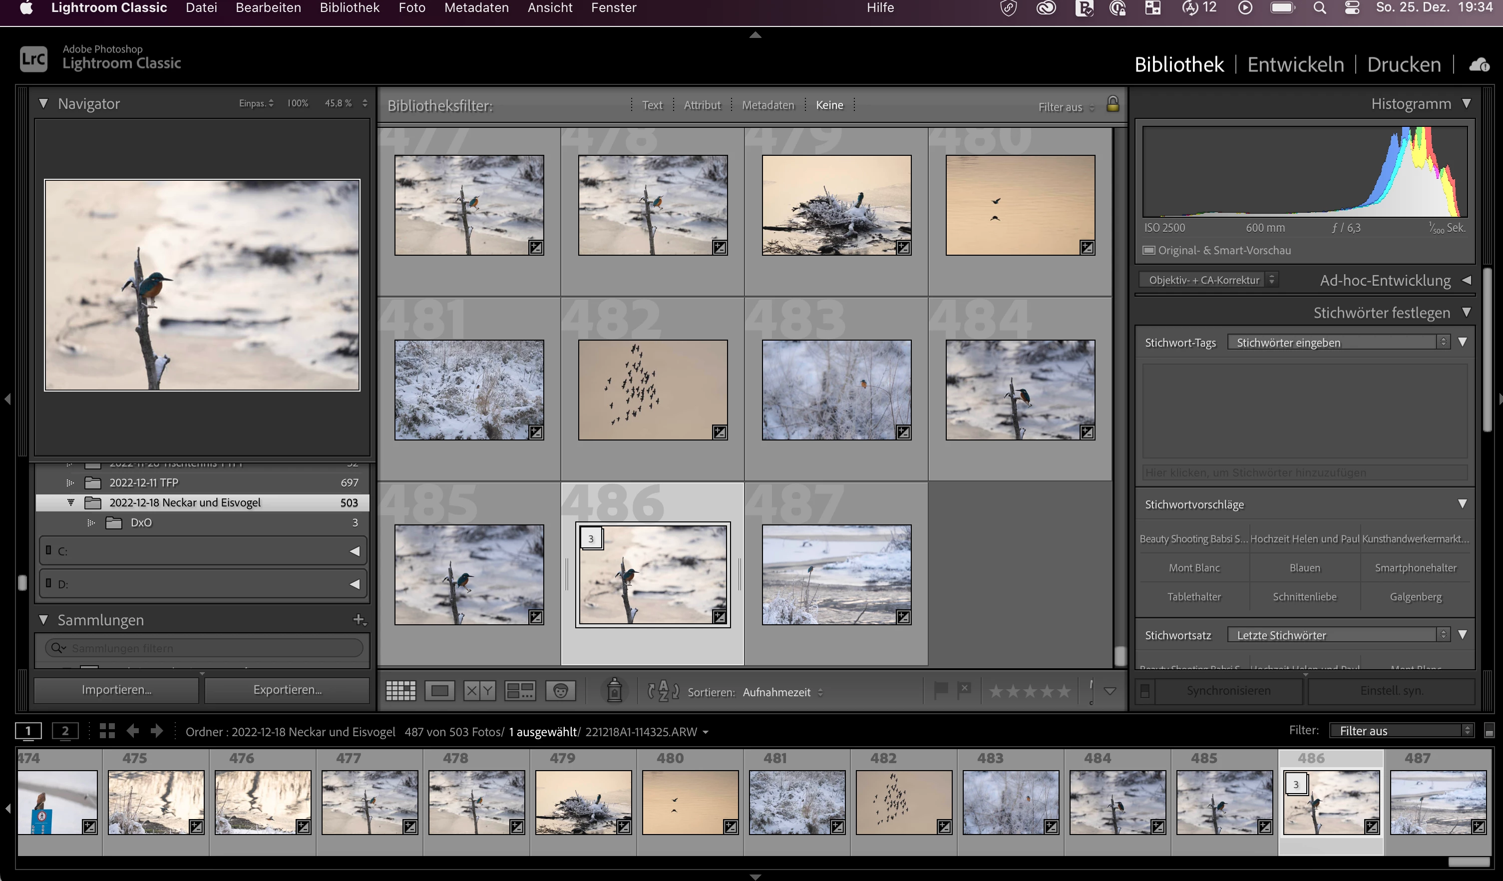Click the add collection plus icon

pos(359,620)
